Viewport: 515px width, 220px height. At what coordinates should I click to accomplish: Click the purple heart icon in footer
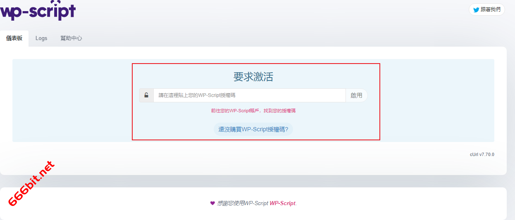click(212, 203)
